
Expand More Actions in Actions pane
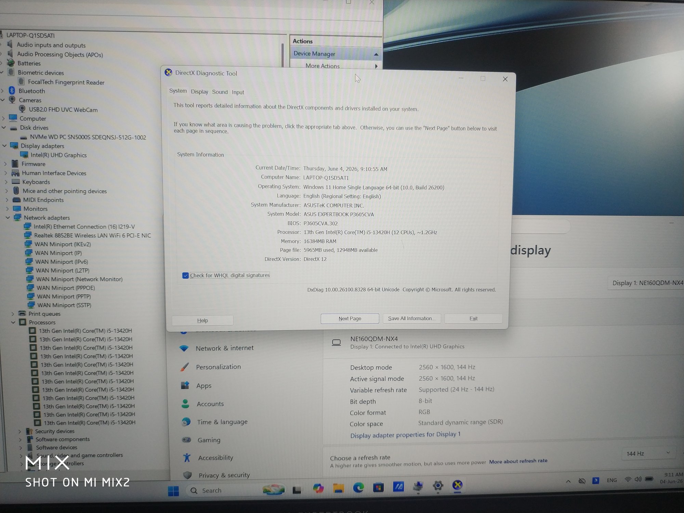click(377, 66)
